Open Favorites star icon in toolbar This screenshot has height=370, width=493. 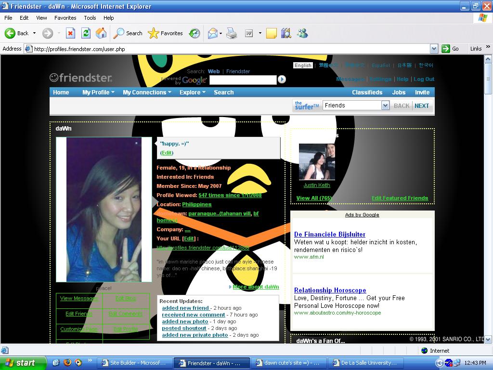pos(154,33)
